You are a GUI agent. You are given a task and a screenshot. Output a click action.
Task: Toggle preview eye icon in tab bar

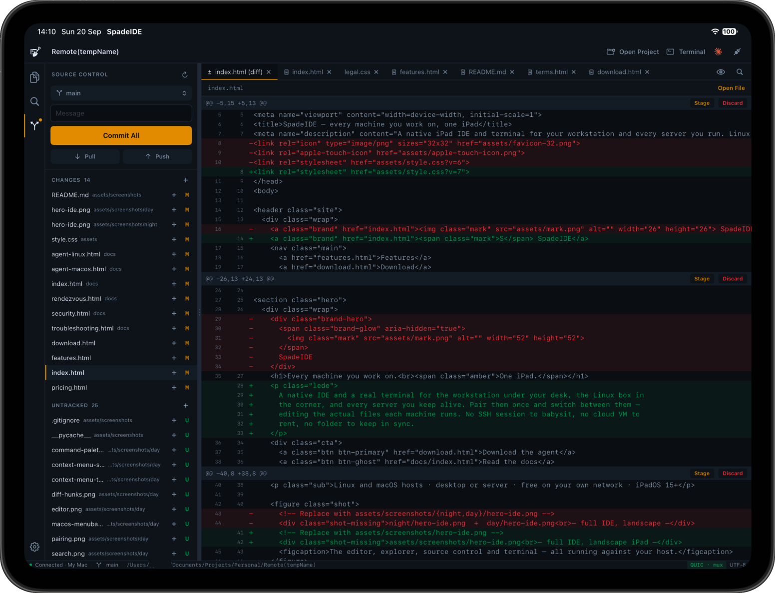pos(721,72)
